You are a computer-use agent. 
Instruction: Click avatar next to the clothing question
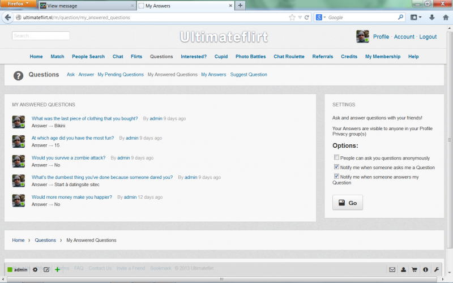click(x=19, y=122)
